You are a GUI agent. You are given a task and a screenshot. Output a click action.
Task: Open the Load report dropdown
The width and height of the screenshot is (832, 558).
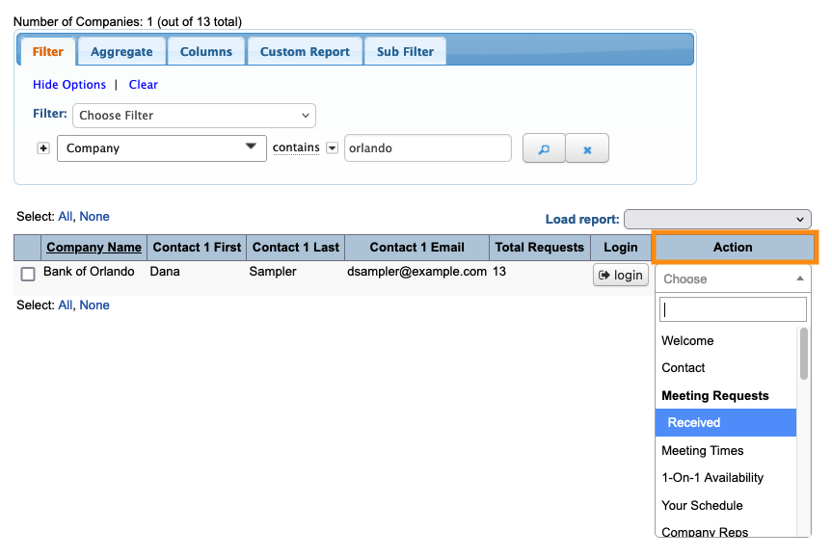pos(717,219)
